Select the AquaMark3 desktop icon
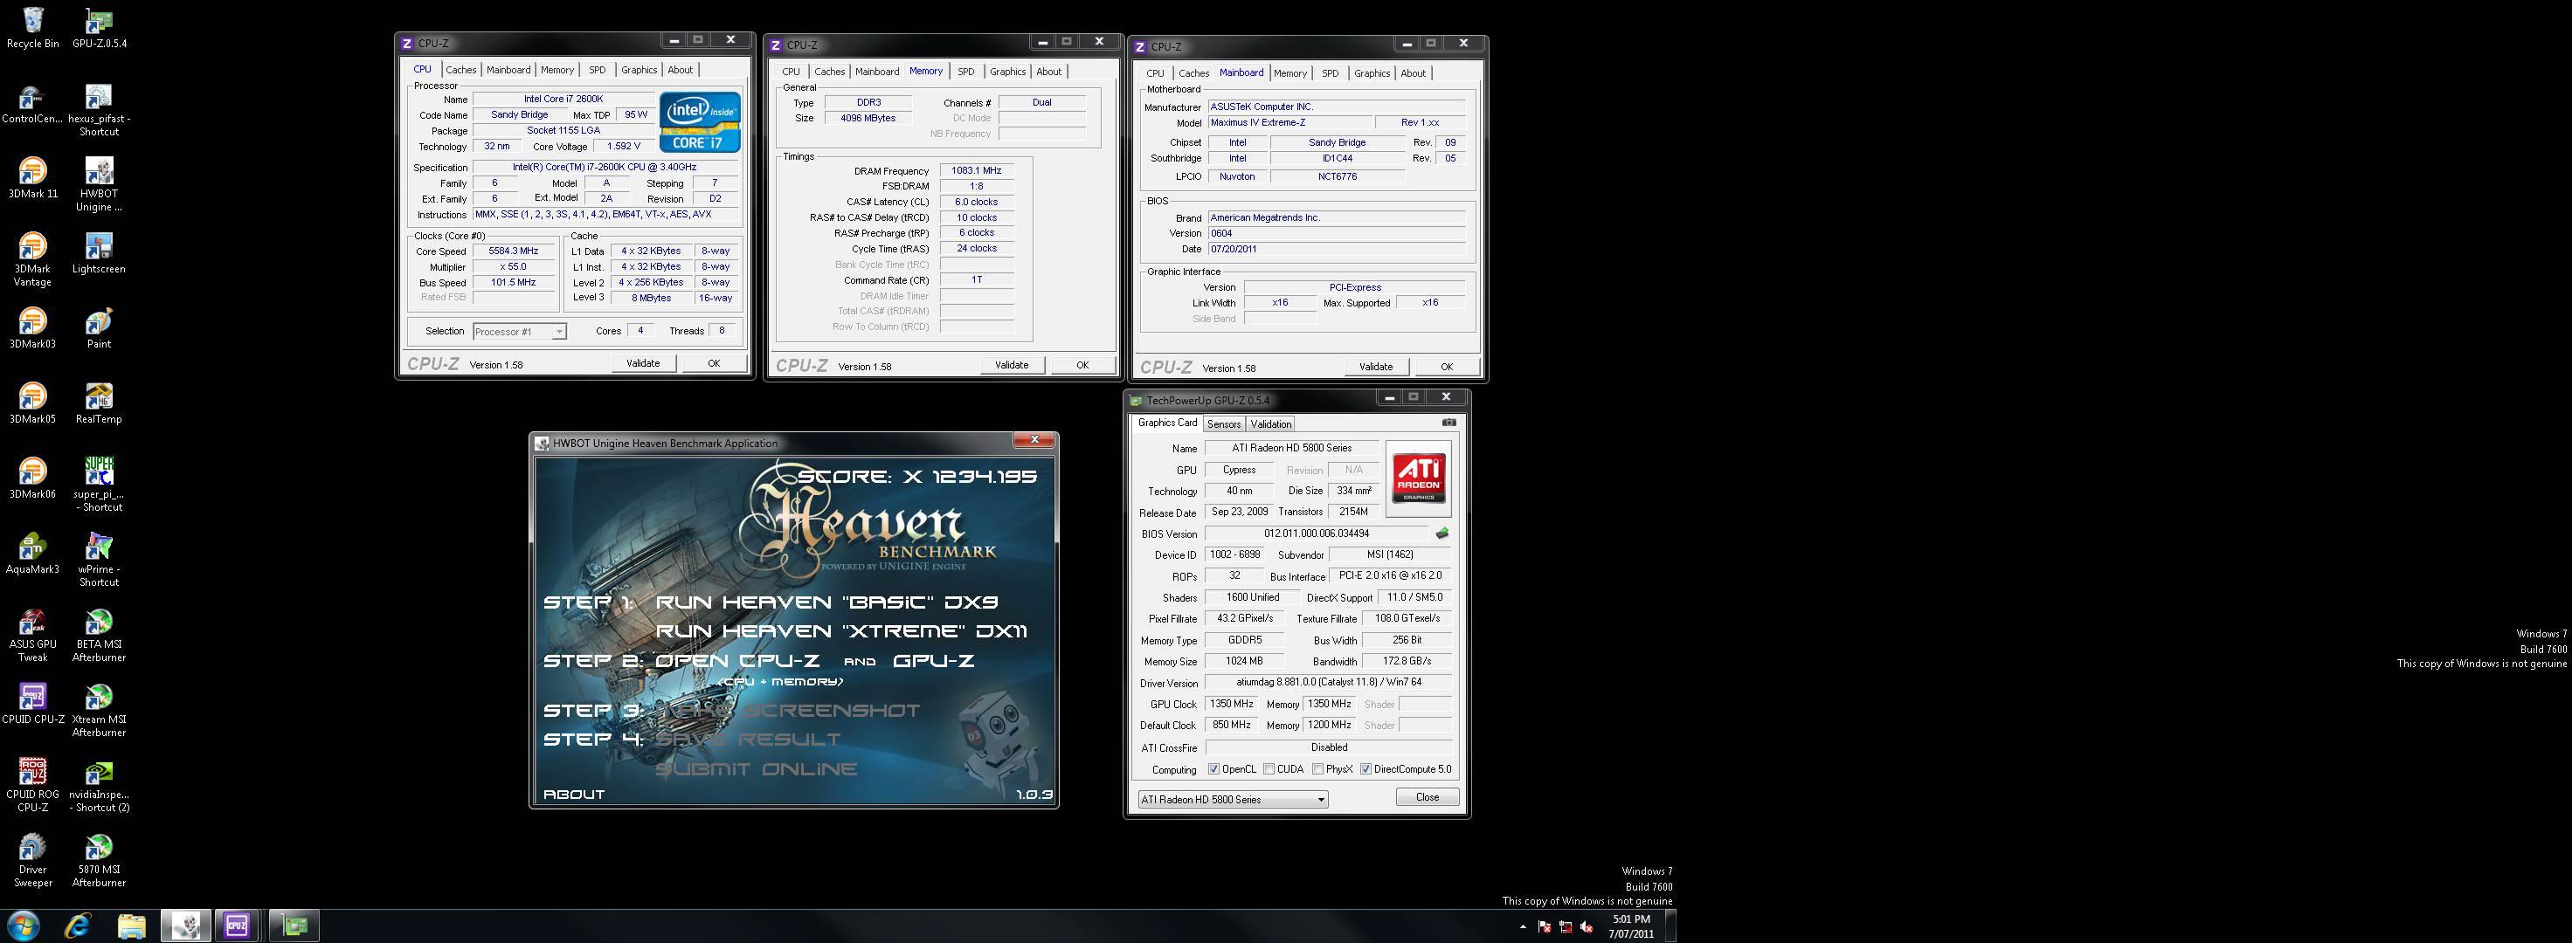The height and width of the screenshot is (943, 2572). pos(33,552)
